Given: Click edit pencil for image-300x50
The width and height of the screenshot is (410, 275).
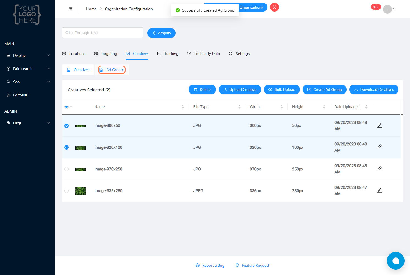Looking at the screenshot, I should [379, 125].
